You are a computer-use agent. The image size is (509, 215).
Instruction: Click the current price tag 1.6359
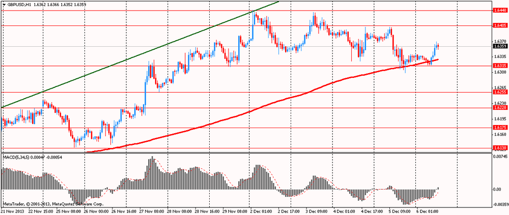(x=499, y=46)
